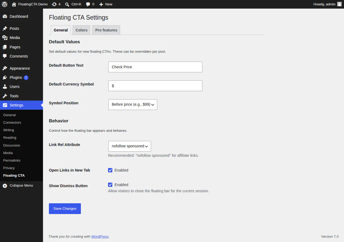Open Discussion settings submenu item
The width and height of the screenshot is (344, 242).
click(x=12, y=145)
